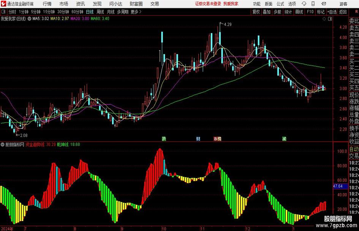
Task: Click the Tongdaxin red logo icon
Action: click(x=3, y=4)
